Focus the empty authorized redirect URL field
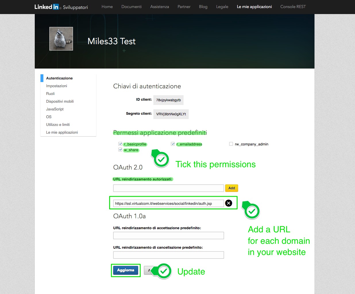The image size is (355, 294). [x=168, y=188]
